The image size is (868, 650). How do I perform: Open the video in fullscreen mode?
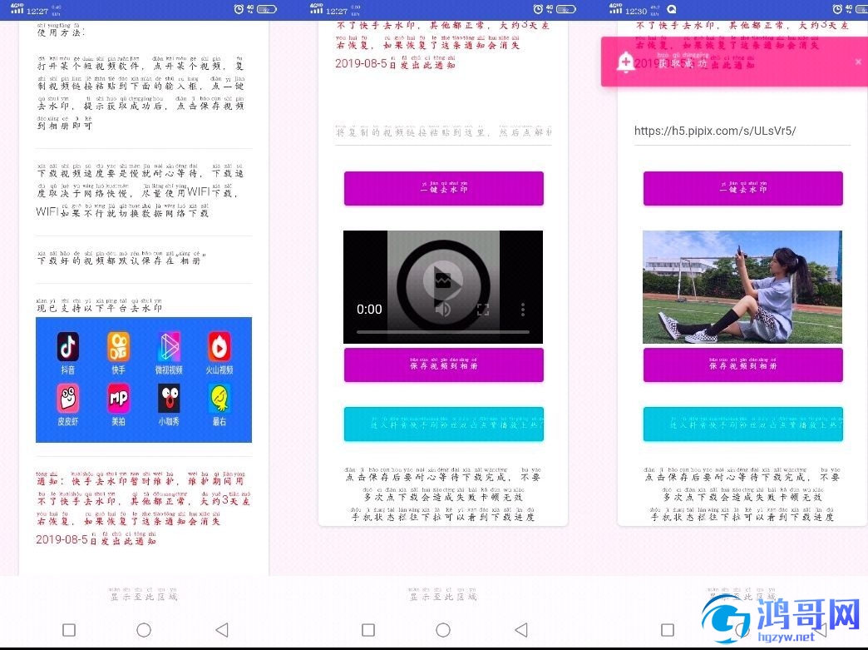pos(483,310)
